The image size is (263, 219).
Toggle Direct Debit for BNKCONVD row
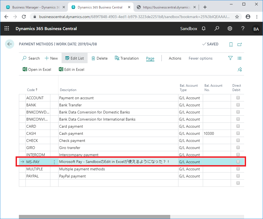click(x=238, y=112)
